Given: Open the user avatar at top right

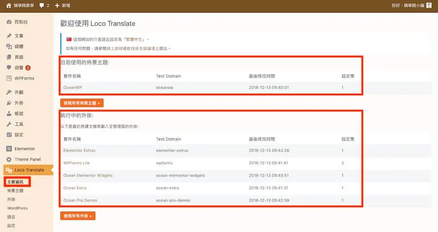Looking at the screenshot, I should (x=429, y=5).
